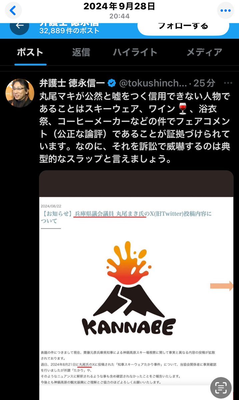Tap the post text starting 丸尾マキが公然と
This screenshot has width=239, height=400.
click(135, 127)
